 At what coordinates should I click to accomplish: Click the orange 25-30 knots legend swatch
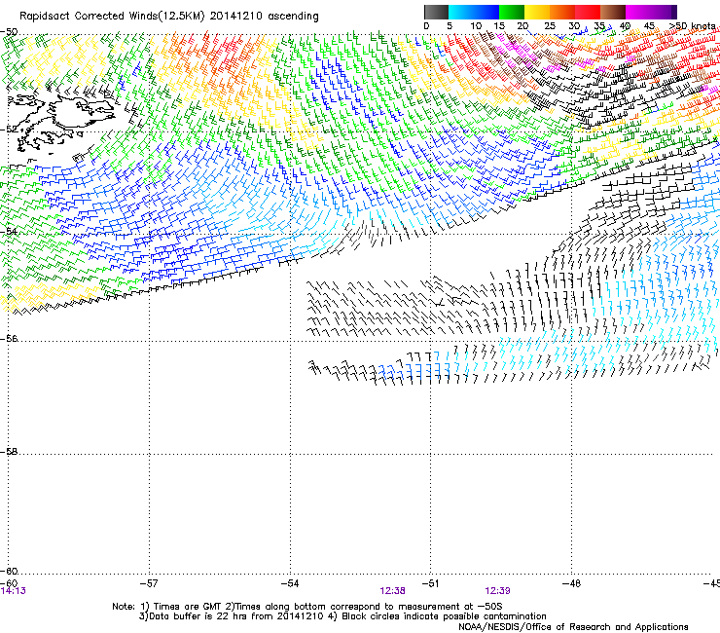(x=562, y=12)
